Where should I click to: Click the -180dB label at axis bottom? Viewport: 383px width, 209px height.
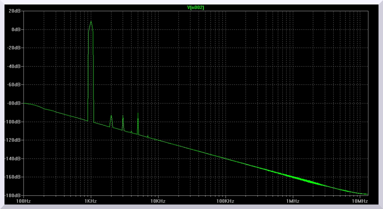coord(13,196)
